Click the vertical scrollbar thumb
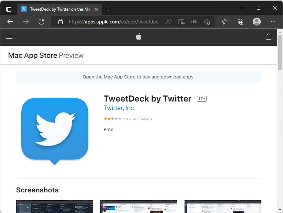This screenshot has height=213, width=283. [x=280, y=52]
